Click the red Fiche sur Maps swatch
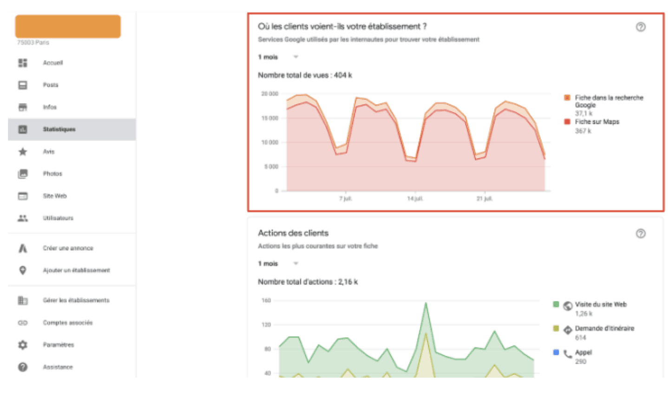 click(567, 122)
